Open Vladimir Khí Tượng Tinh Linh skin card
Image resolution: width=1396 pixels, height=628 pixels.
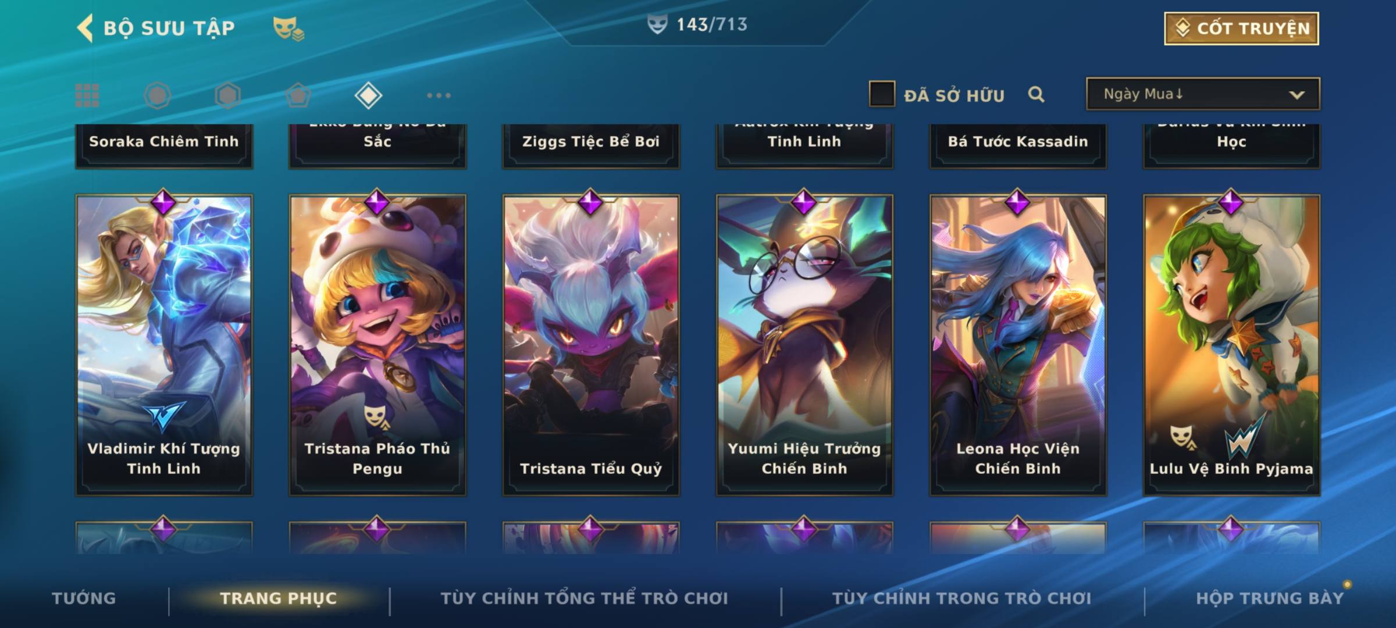(x=164, y=345)
